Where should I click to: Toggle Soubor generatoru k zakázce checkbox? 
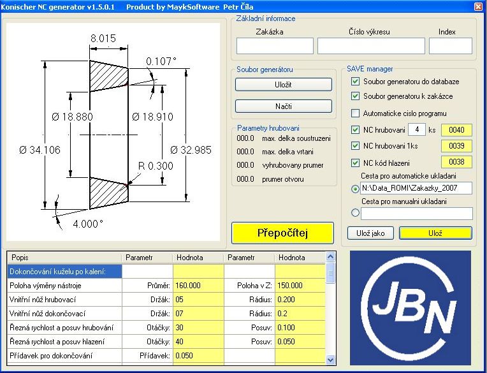[x=355, y=96]
